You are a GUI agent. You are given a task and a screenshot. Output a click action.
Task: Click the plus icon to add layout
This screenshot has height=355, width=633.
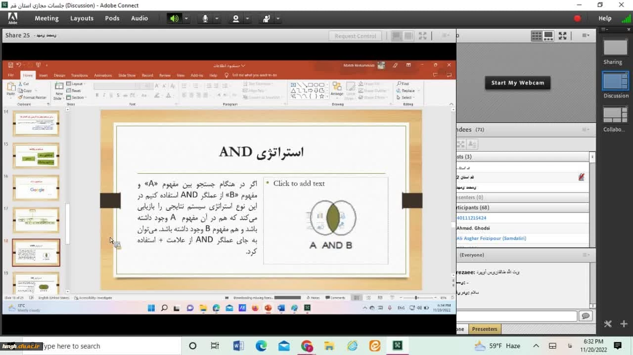[624, 324]
